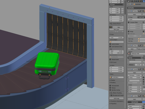Toggle the Grease Pencil checkbox
The width and height of the screenshot is (145, 109).
(111, 24)
